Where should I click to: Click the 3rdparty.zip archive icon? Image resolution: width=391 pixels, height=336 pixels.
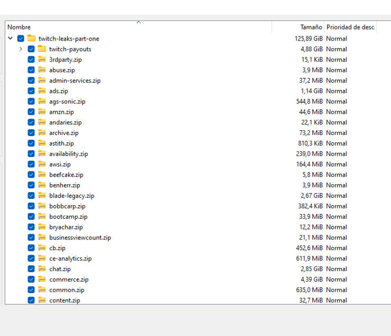(x=42, y=60)
